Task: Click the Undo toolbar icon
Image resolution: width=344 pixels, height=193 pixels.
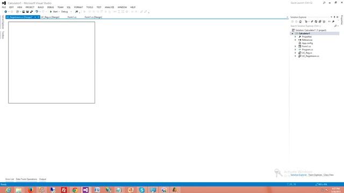Action: pyautogui.click(x=37, y=12)
